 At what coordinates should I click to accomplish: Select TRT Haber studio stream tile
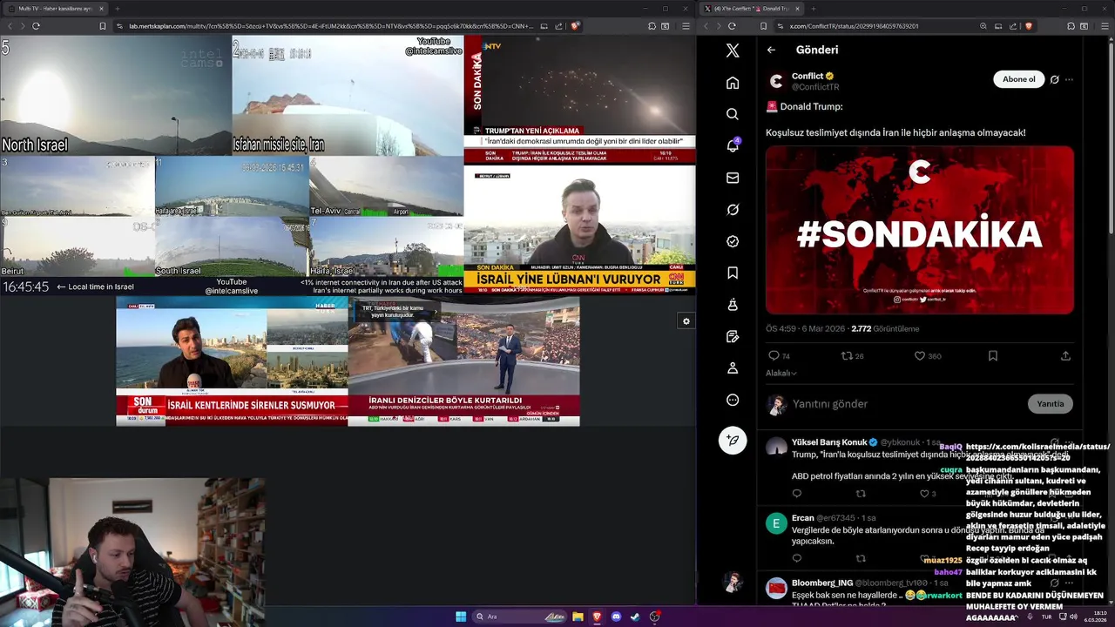pos(463,361)
